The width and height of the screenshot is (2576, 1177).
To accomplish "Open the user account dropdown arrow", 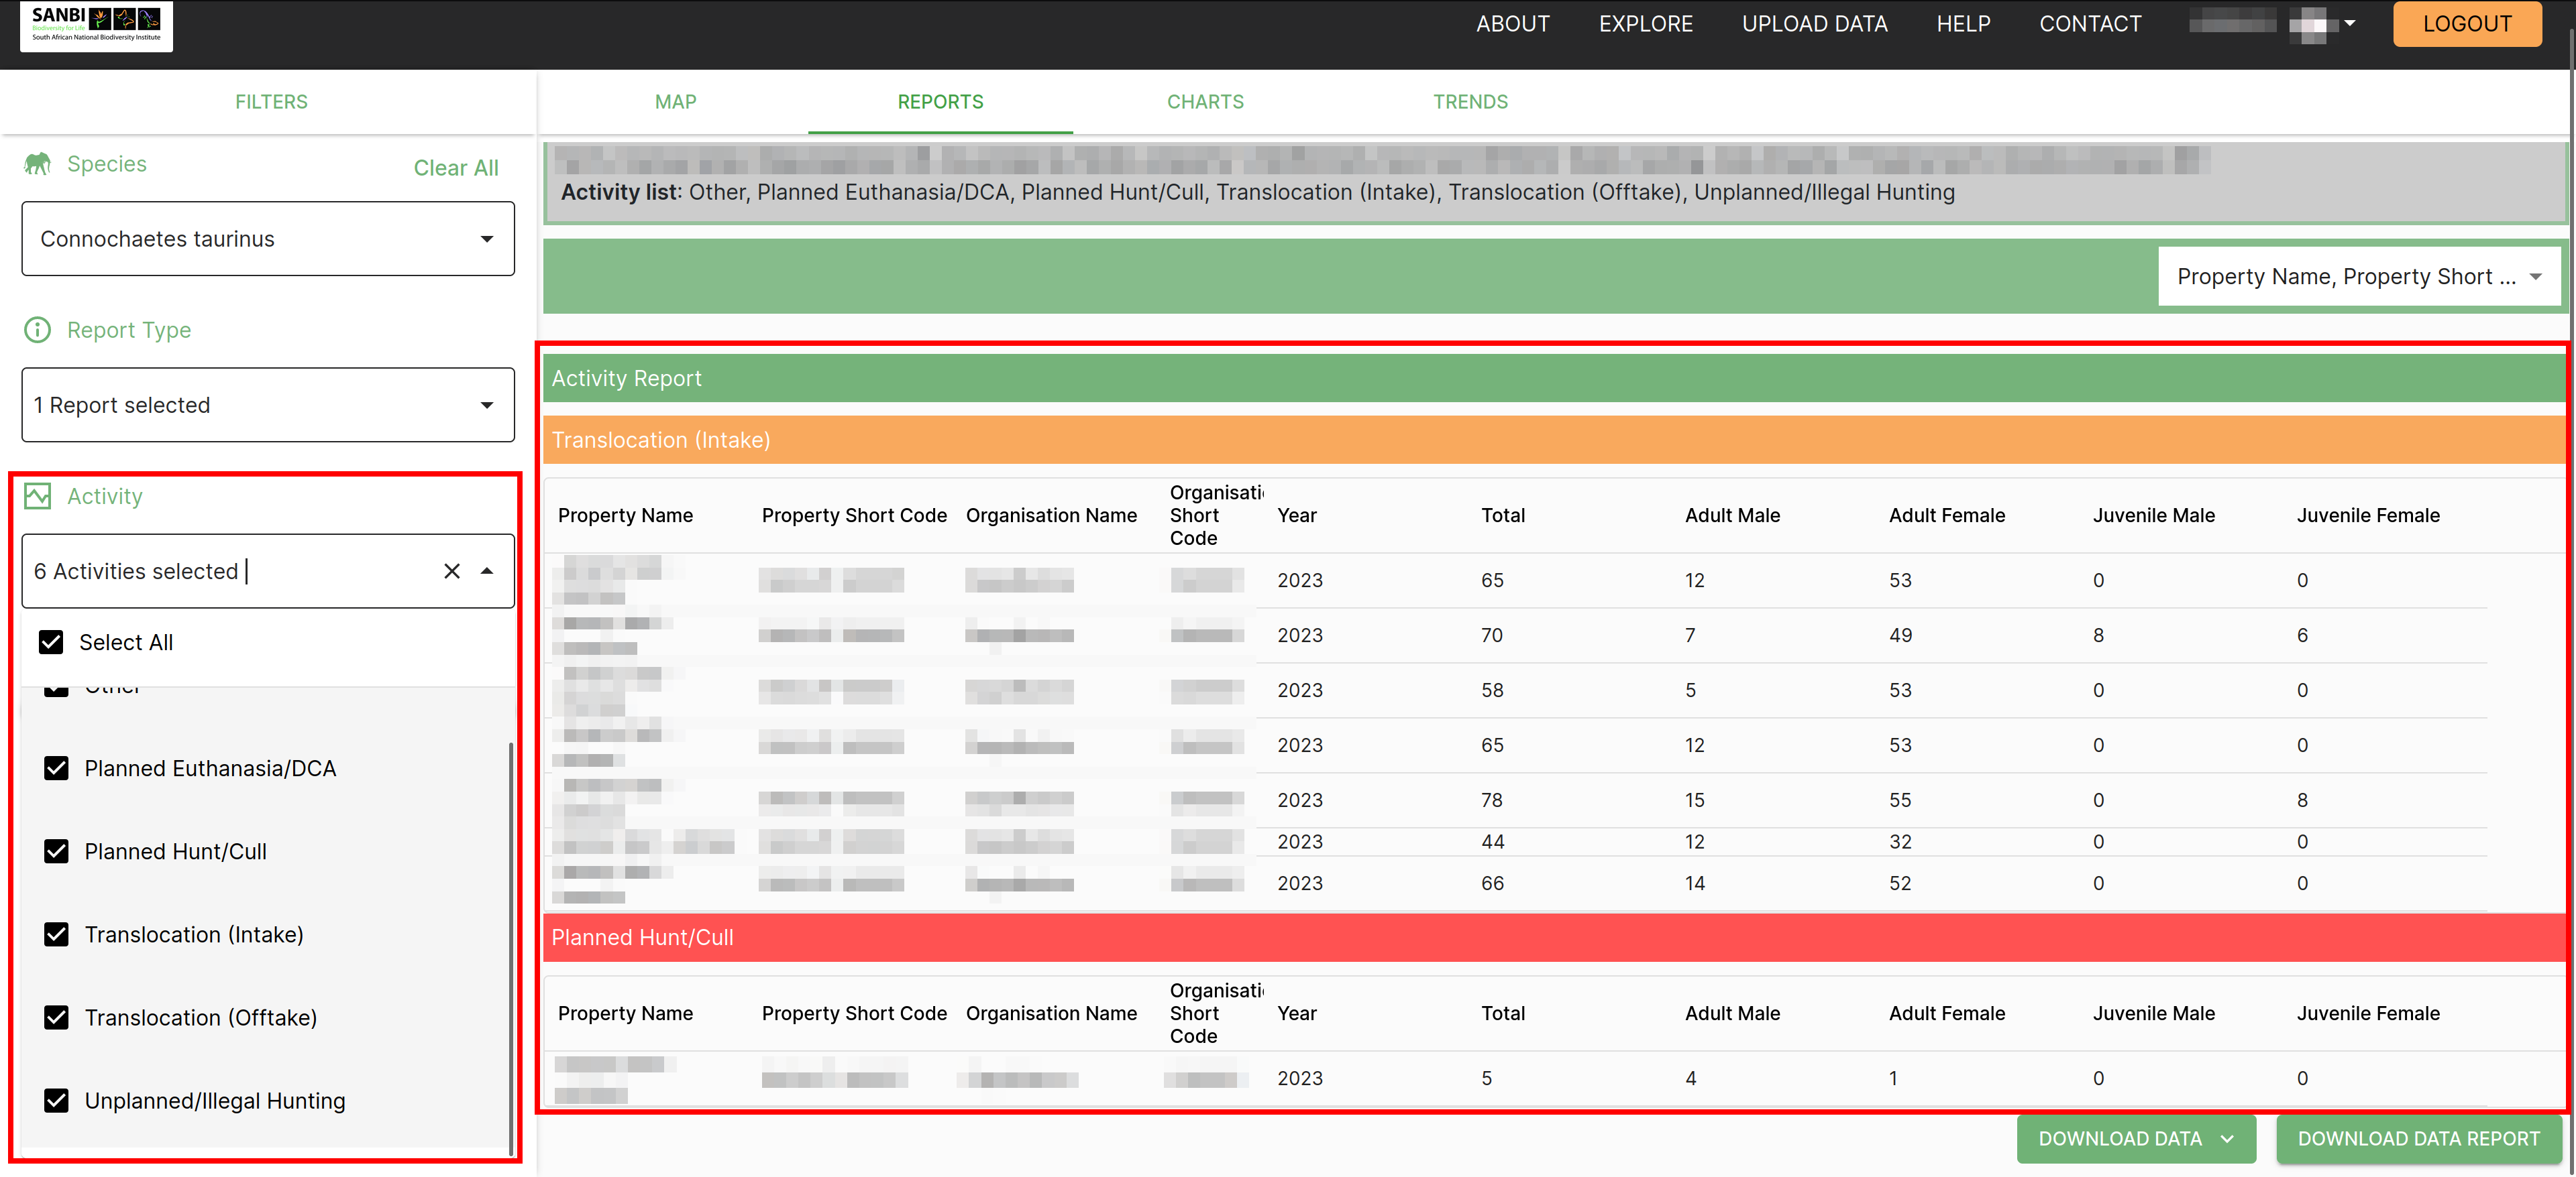I will tap(2349, 23).
